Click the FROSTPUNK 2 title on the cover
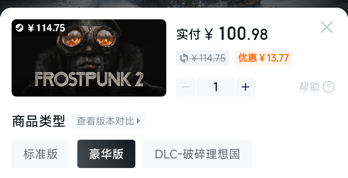Viewport: 348px width, 178px height. click(x=89, y=80)
